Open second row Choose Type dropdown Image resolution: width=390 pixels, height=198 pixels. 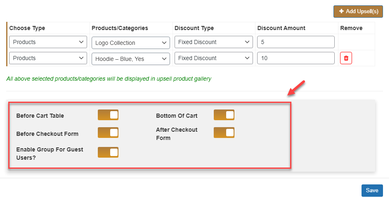(x=48, y=58)
